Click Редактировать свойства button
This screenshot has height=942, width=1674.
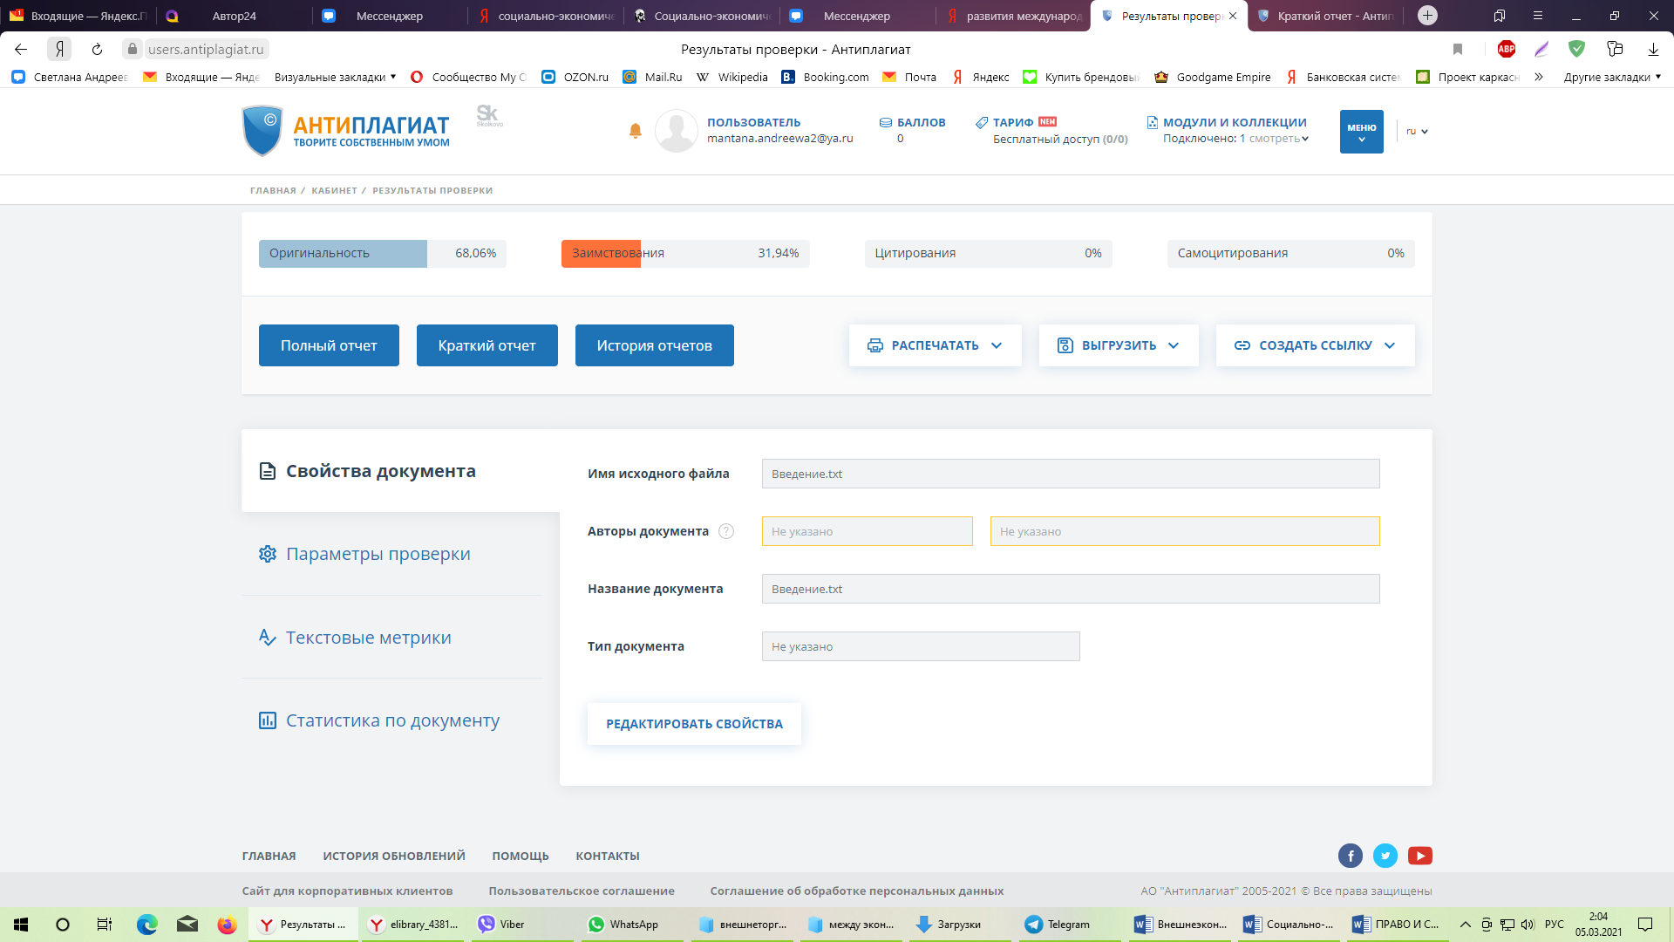(694, 724)
